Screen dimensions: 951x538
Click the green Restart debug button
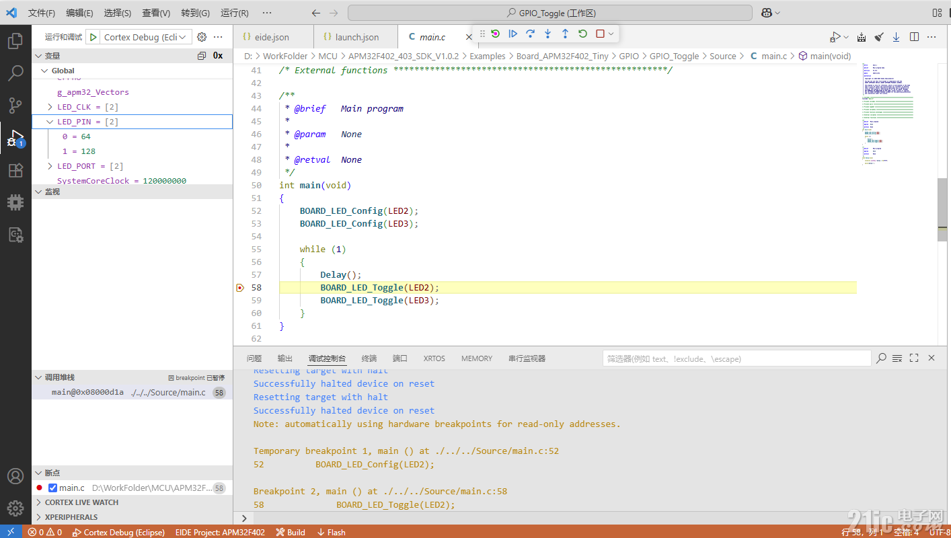(x=582, y=34)
